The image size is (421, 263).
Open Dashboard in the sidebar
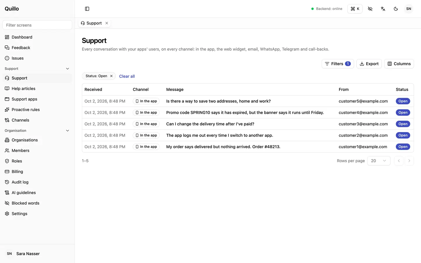coord(37,37)
